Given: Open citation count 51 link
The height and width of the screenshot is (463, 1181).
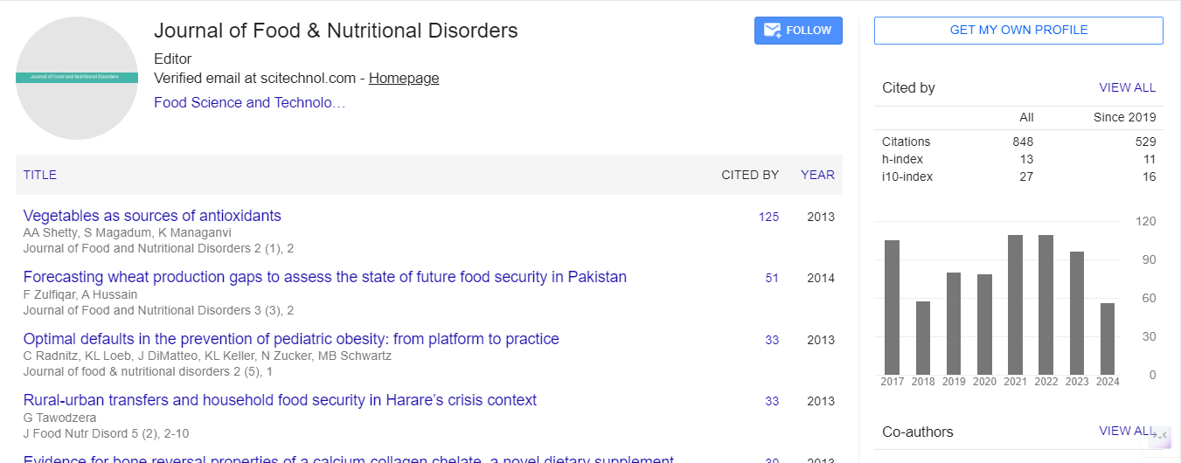Looking at the screenshot, I should [x=772, y=278].
